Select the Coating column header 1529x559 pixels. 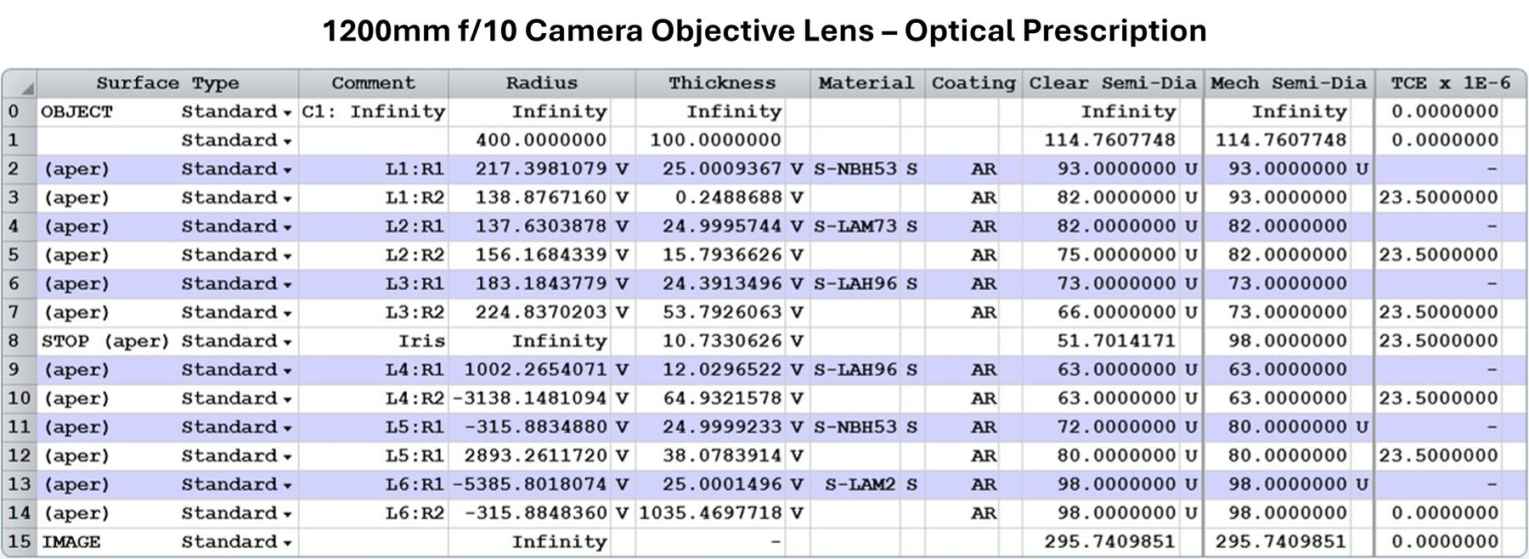[x=973, y=83]
